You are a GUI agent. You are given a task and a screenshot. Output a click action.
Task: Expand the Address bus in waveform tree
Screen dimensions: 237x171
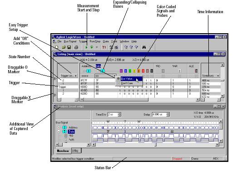coord(59,127)
